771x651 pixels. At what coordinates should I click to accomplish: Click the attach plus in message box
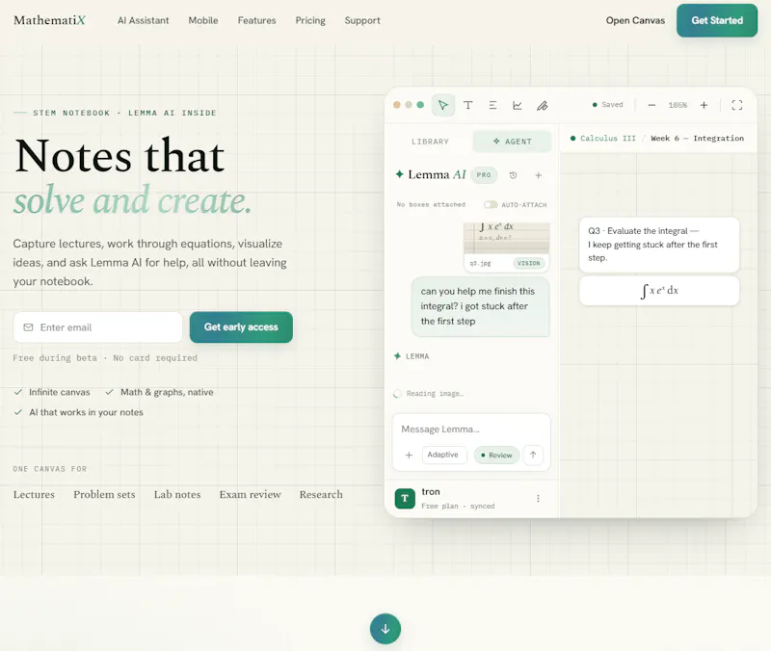pos(409,455)
